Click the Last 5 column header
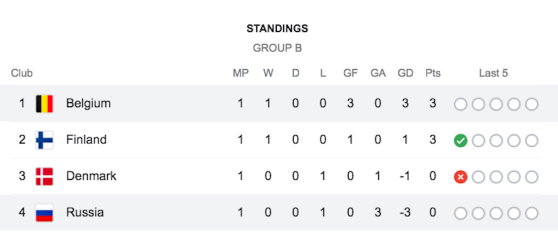 [493, 73]
